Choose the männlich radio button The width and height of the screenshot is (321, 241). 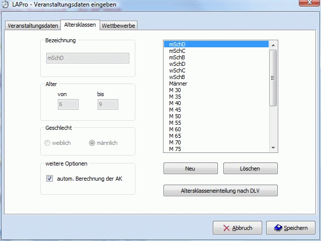click(x=92, y=143)
